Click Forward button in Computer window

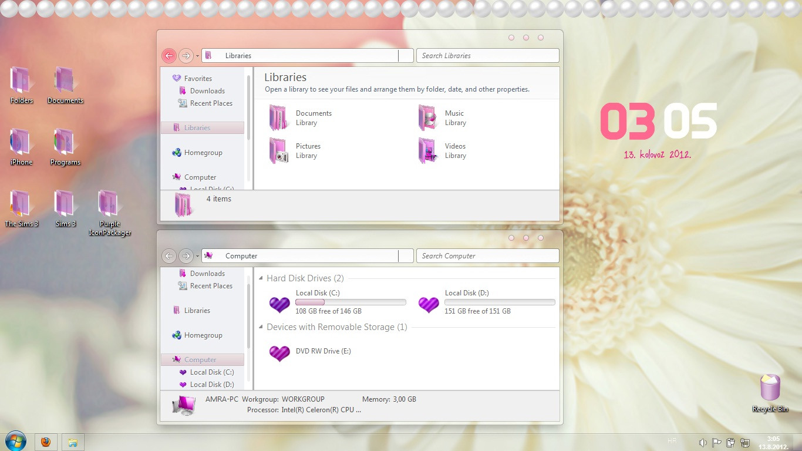(x=186, y=256)
